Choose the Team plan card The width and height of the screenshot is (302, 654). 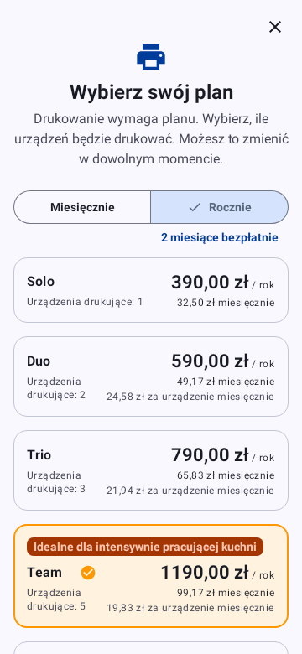click(x=151, y=576)
